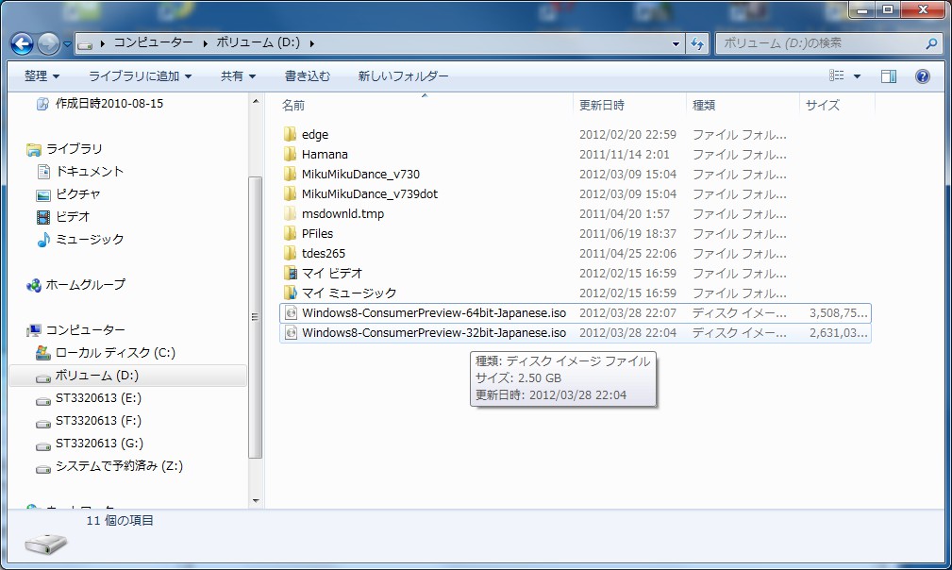This screenshot has height=570, width=952.
Task: Open the recent locations dropdown arrow
Action: coord(67,43)
